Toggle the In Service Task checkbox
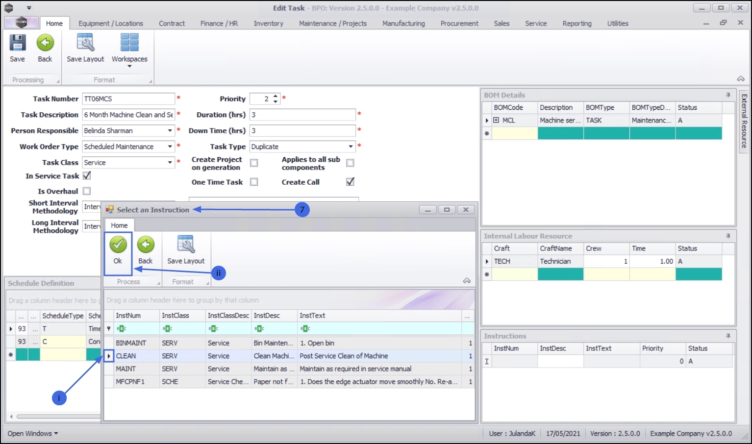 pos(87,175)
